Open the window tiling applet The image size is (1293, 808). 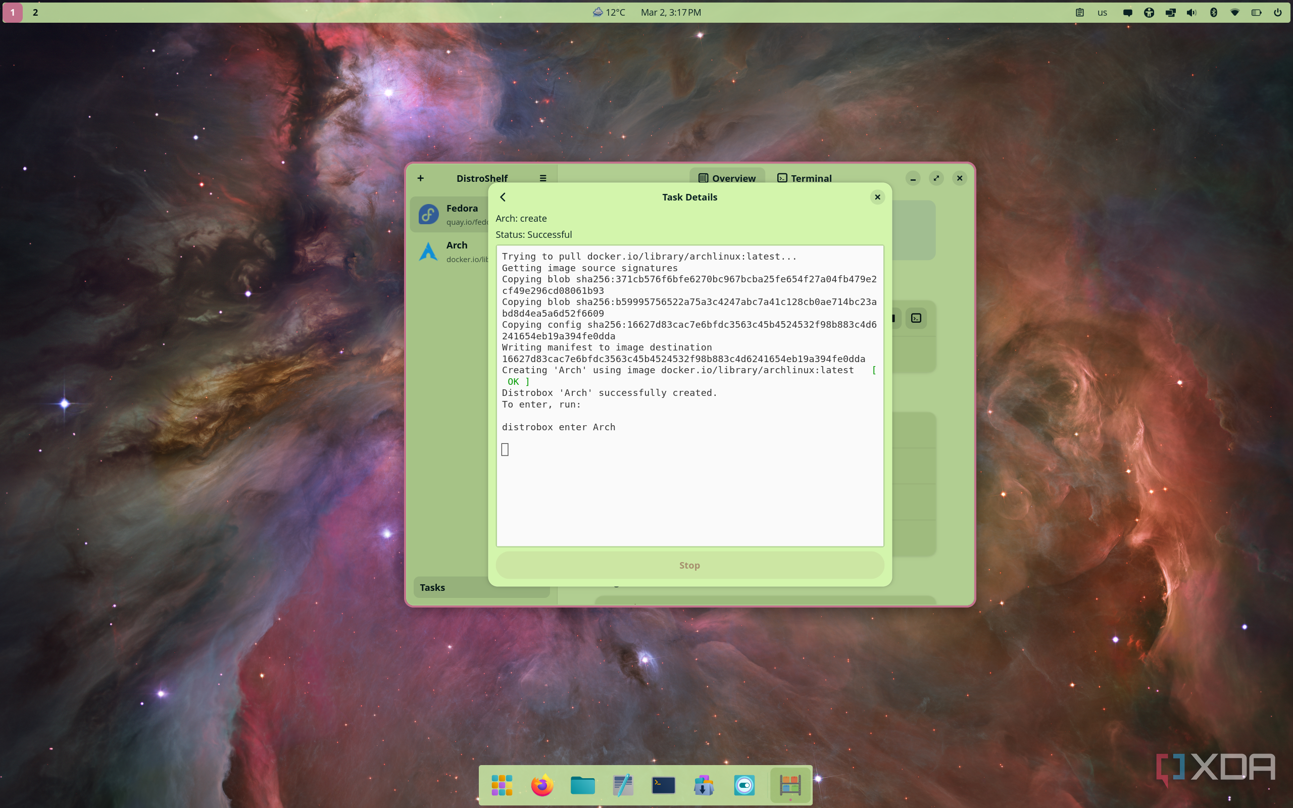(1171, 12)
